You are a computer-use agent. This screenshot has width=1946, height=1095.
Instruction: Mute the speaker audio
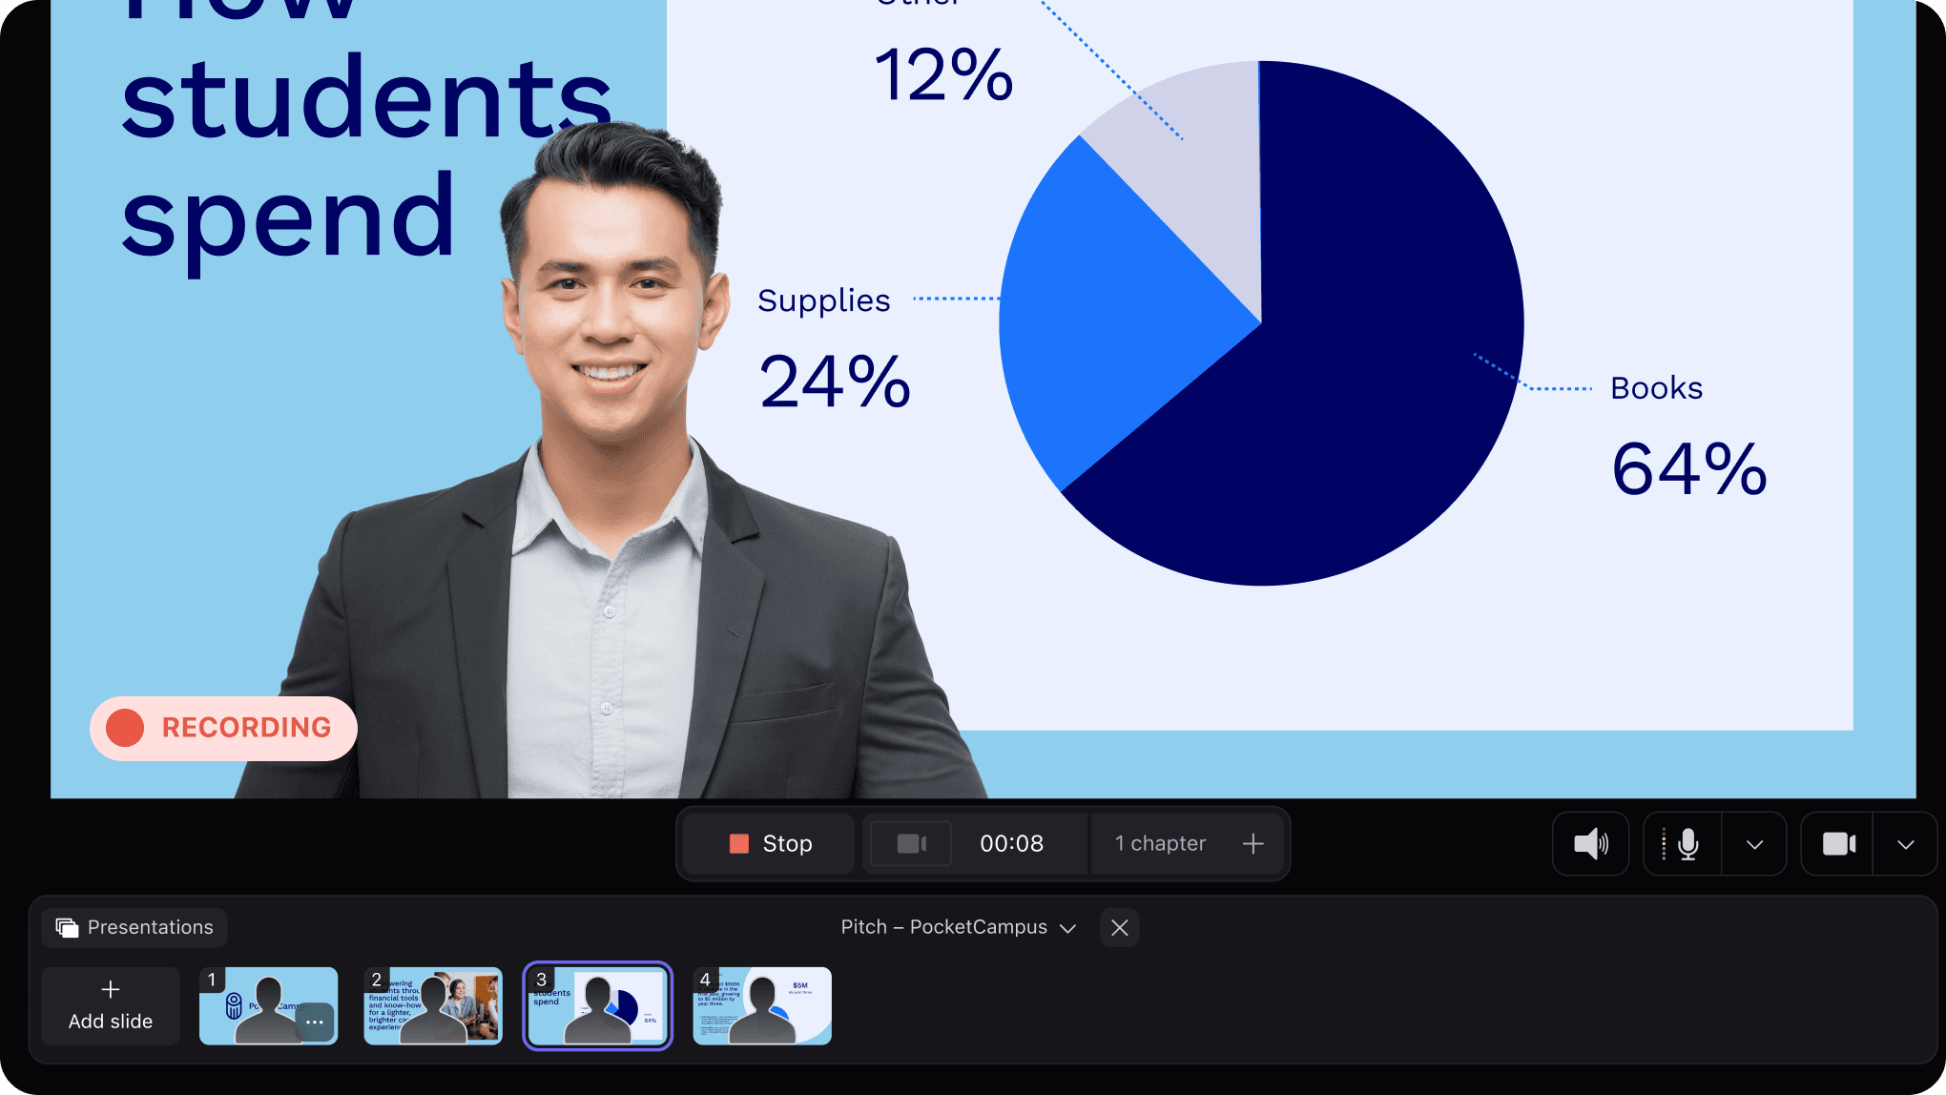click(x=1590, y=844)
